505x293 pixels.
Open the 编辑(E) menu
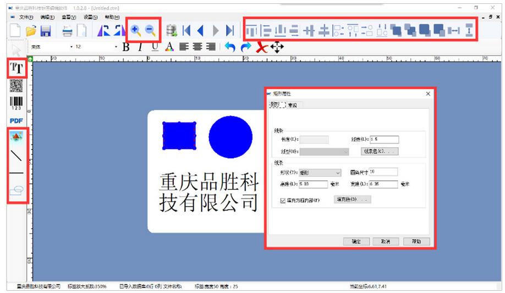point(47,17)
